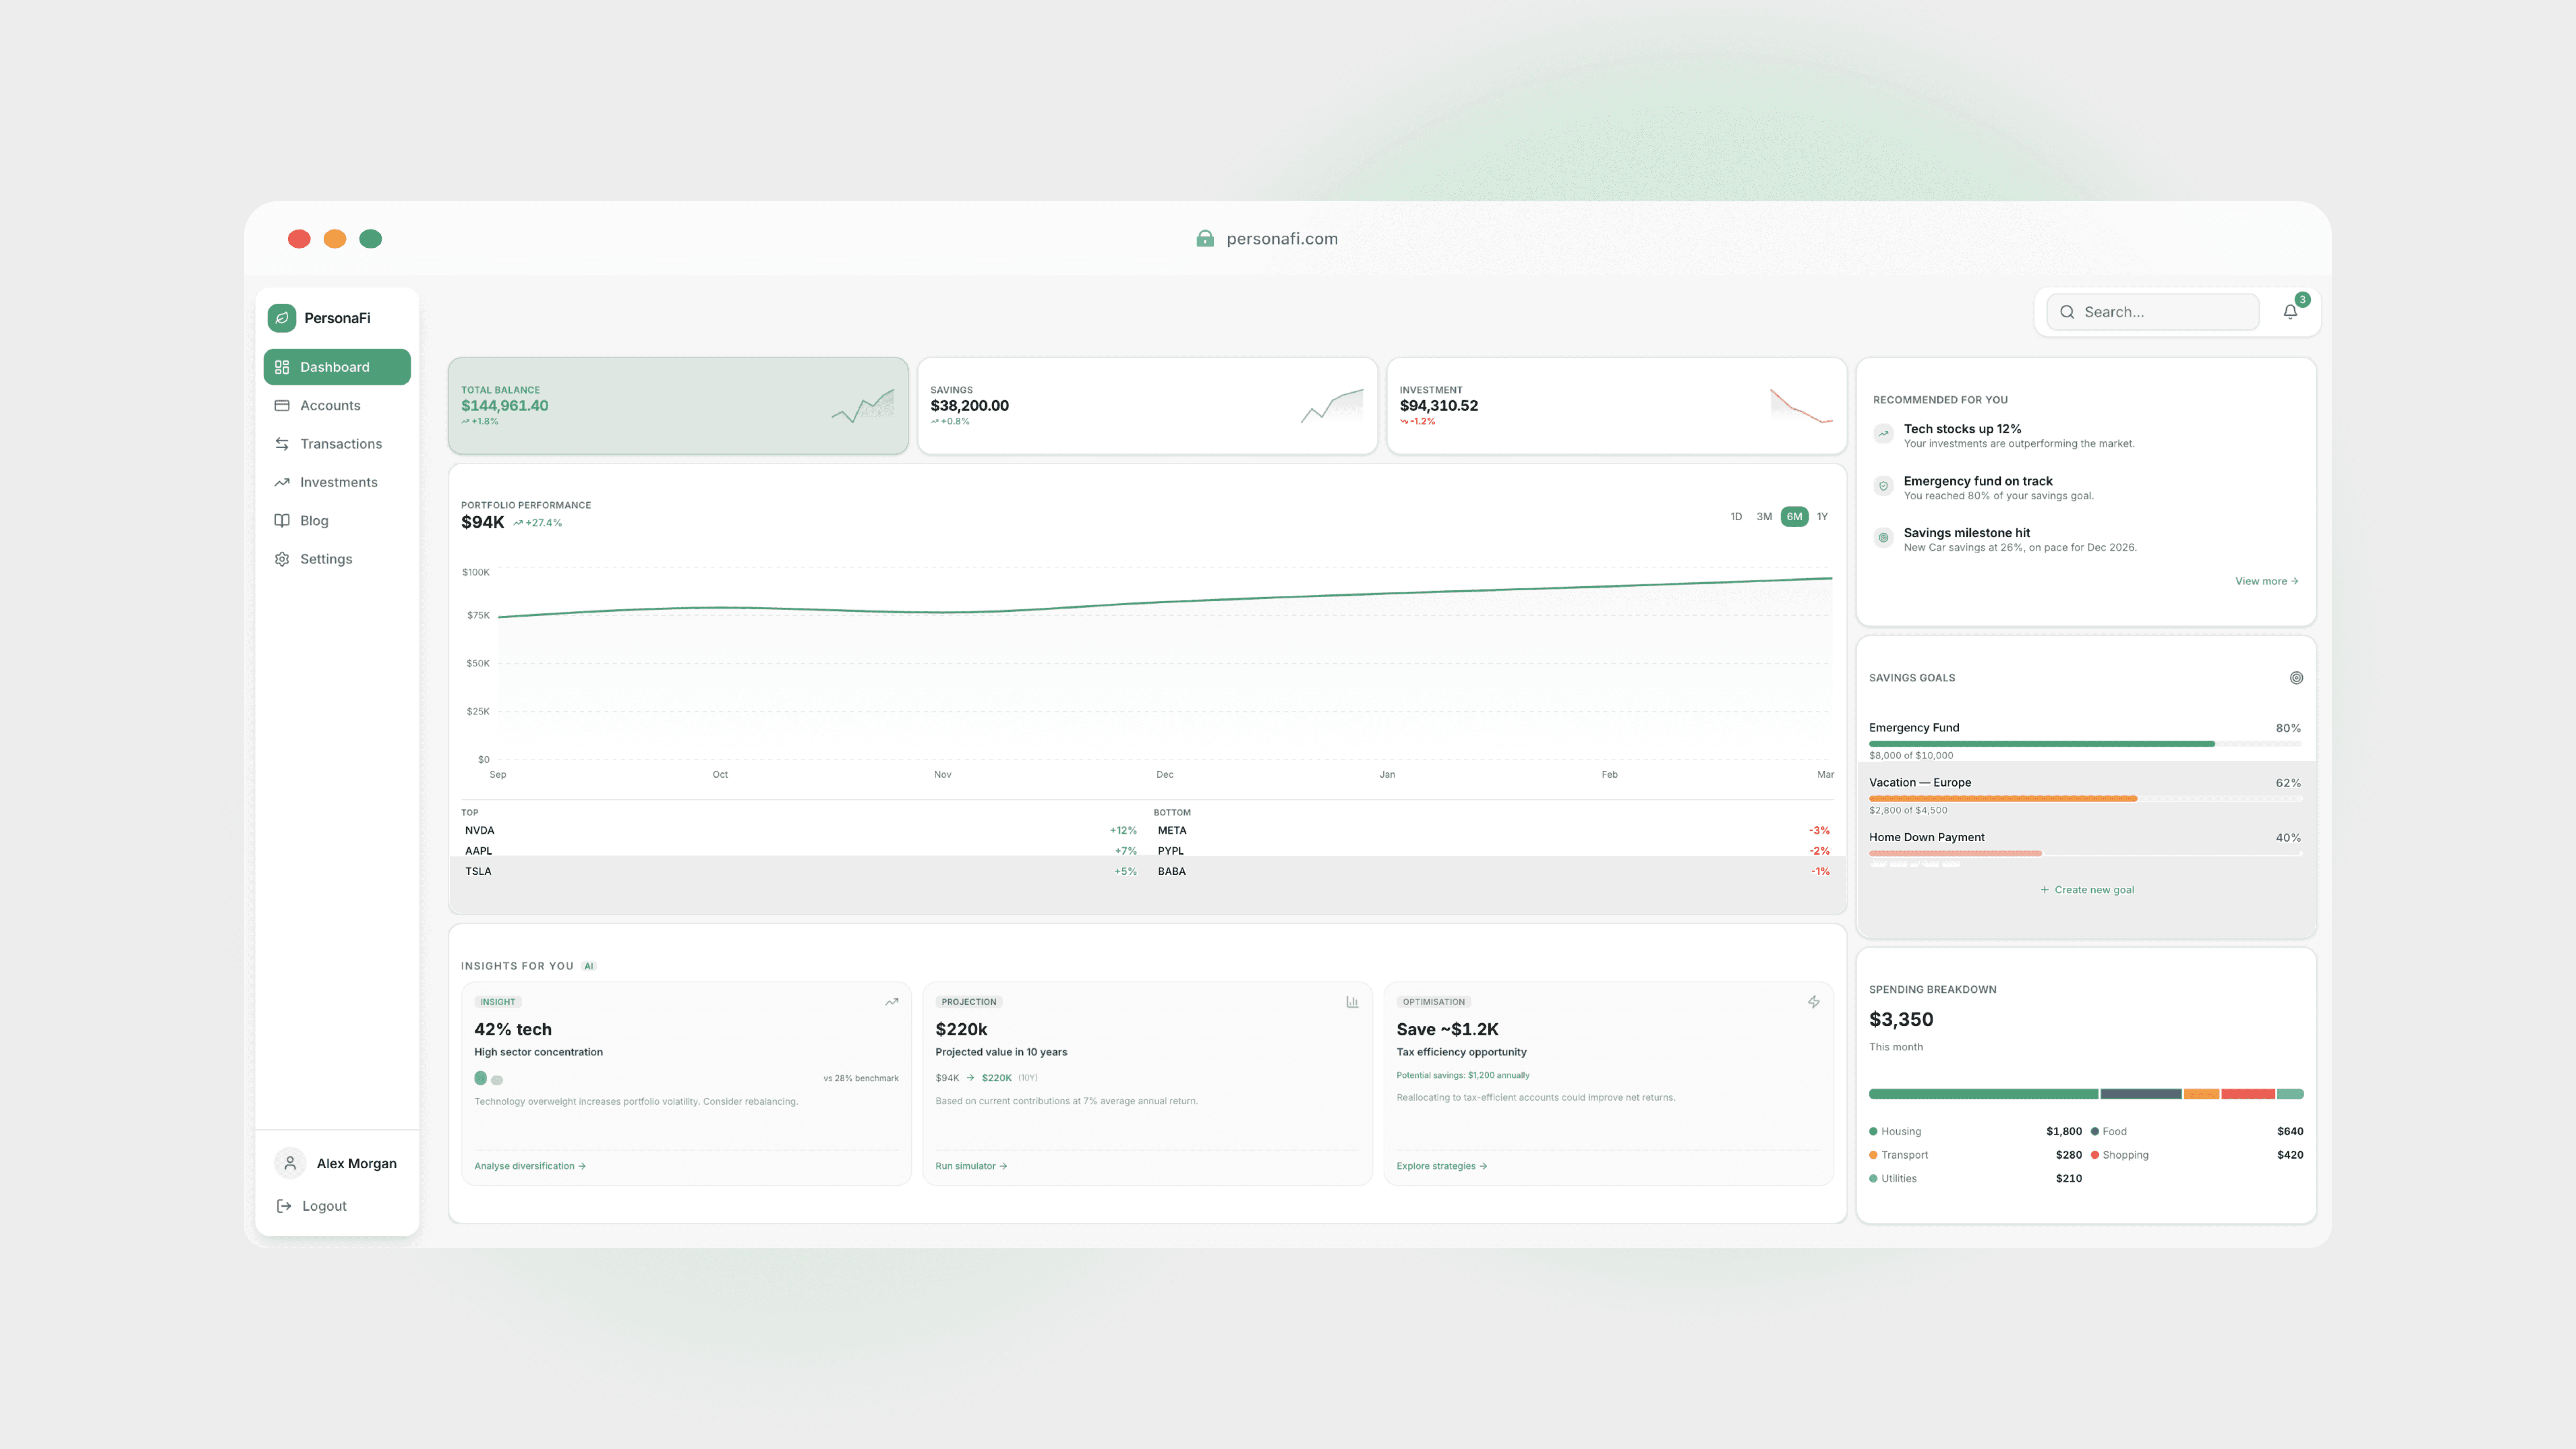Click the PersonaFi leaf logo icon
Viewport: 2576px width, 1449px height.
click(x=282, y=318)
